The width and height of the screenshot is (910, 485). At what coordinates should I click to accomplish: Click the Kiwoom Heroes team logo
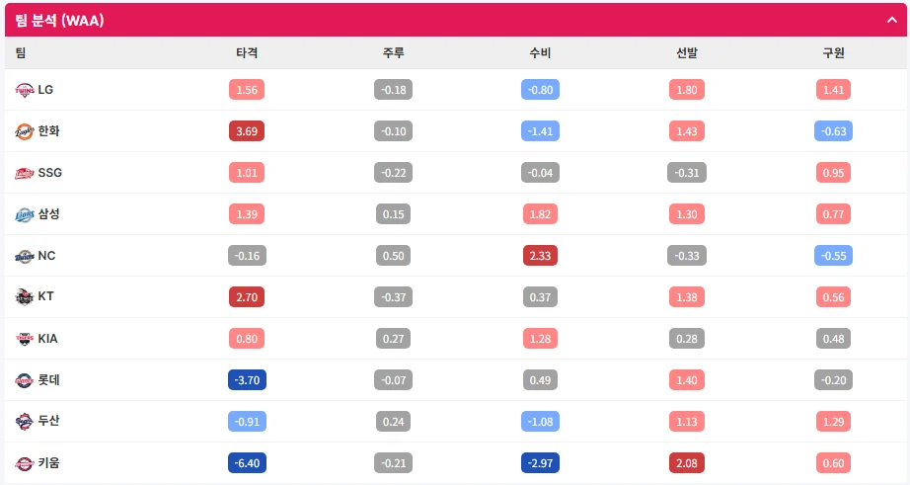pyautogui.click(x=25, y=463)
